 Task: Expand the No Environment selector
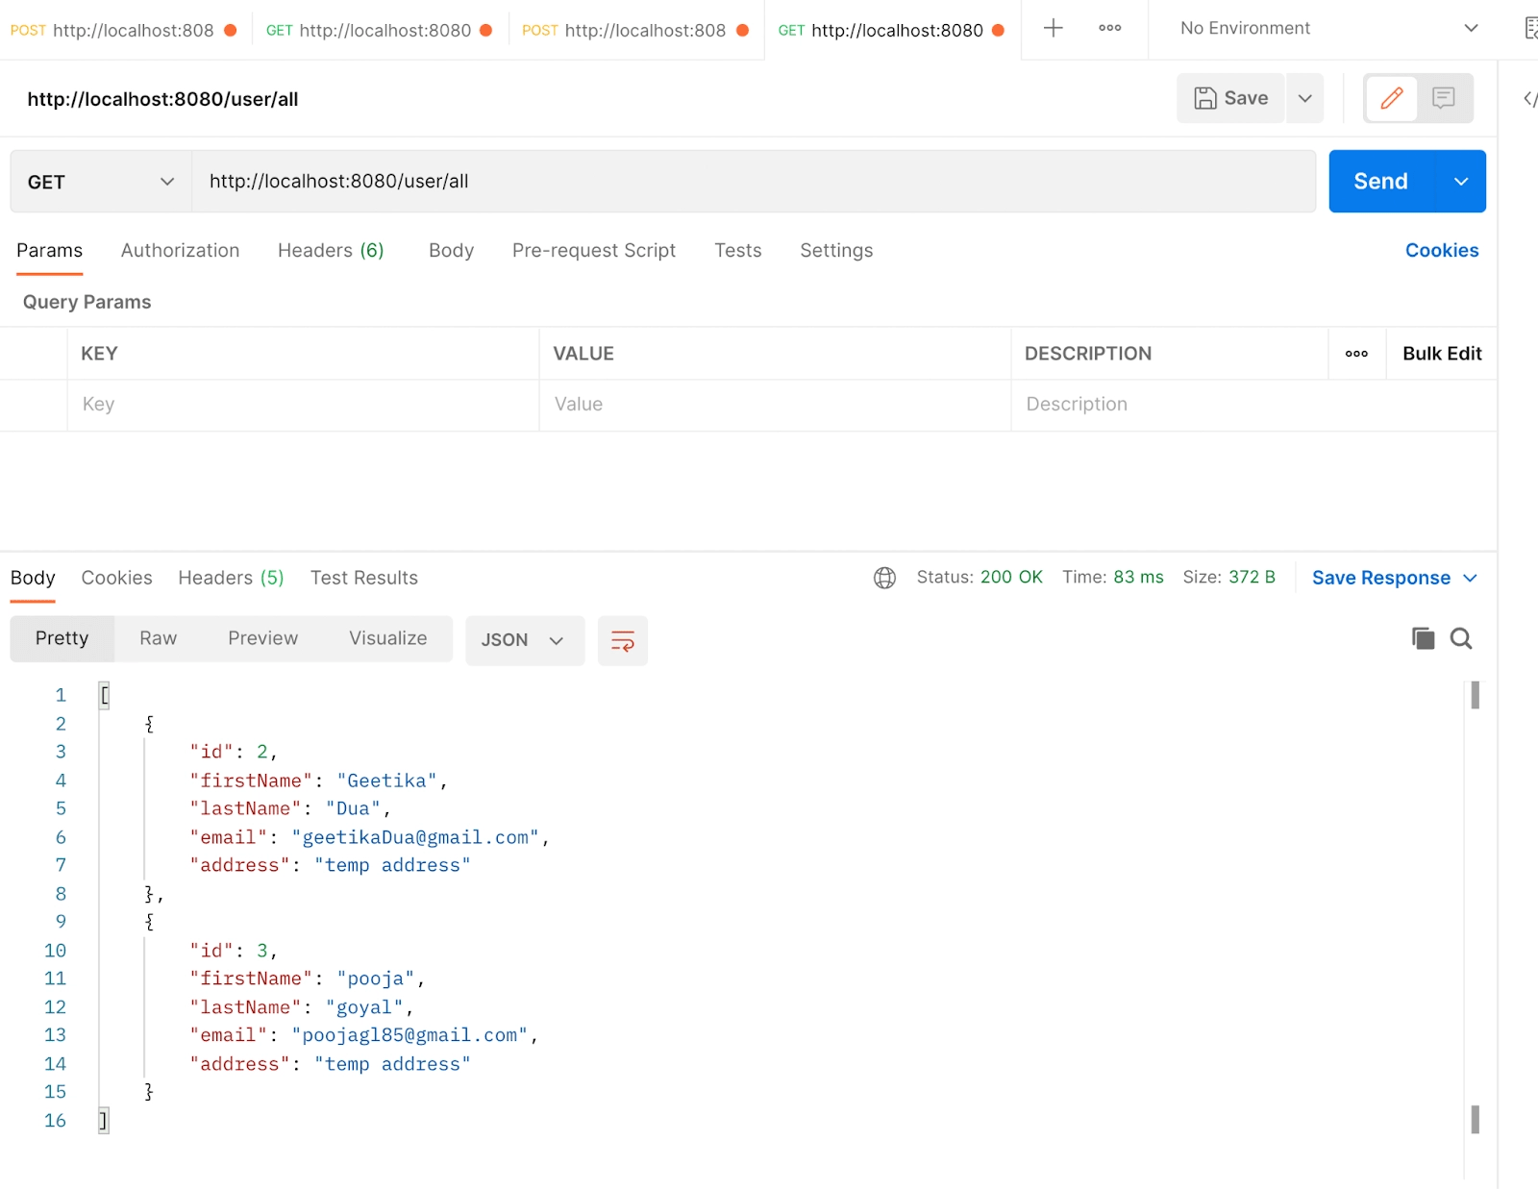tap(1327, 28)
